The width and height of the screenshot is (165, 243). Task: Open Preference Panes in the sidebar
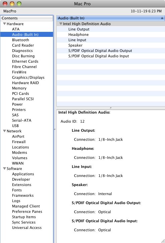click(x=27, y=211)
